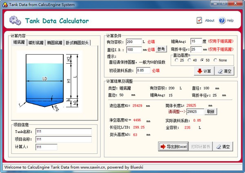The height and width of the screenshot is (173, 245).
Task: Click the About checklist icon
Action: point(199,20)
